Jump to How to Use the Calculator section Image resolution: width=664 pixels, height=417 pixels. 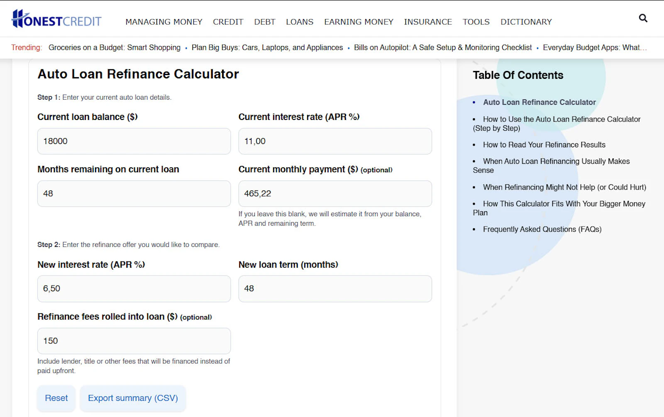[x=557, y=124]
